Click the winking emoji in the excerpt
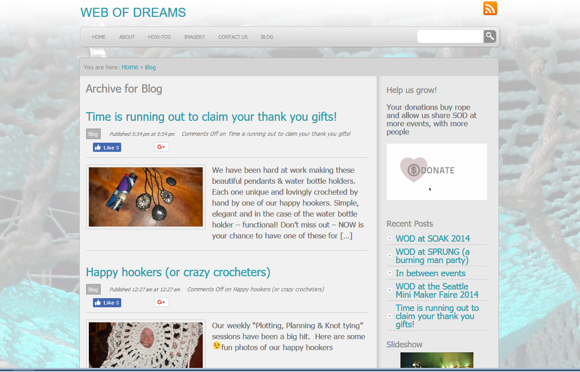This screenshot has width=580, height=372. tap(216, 346)
